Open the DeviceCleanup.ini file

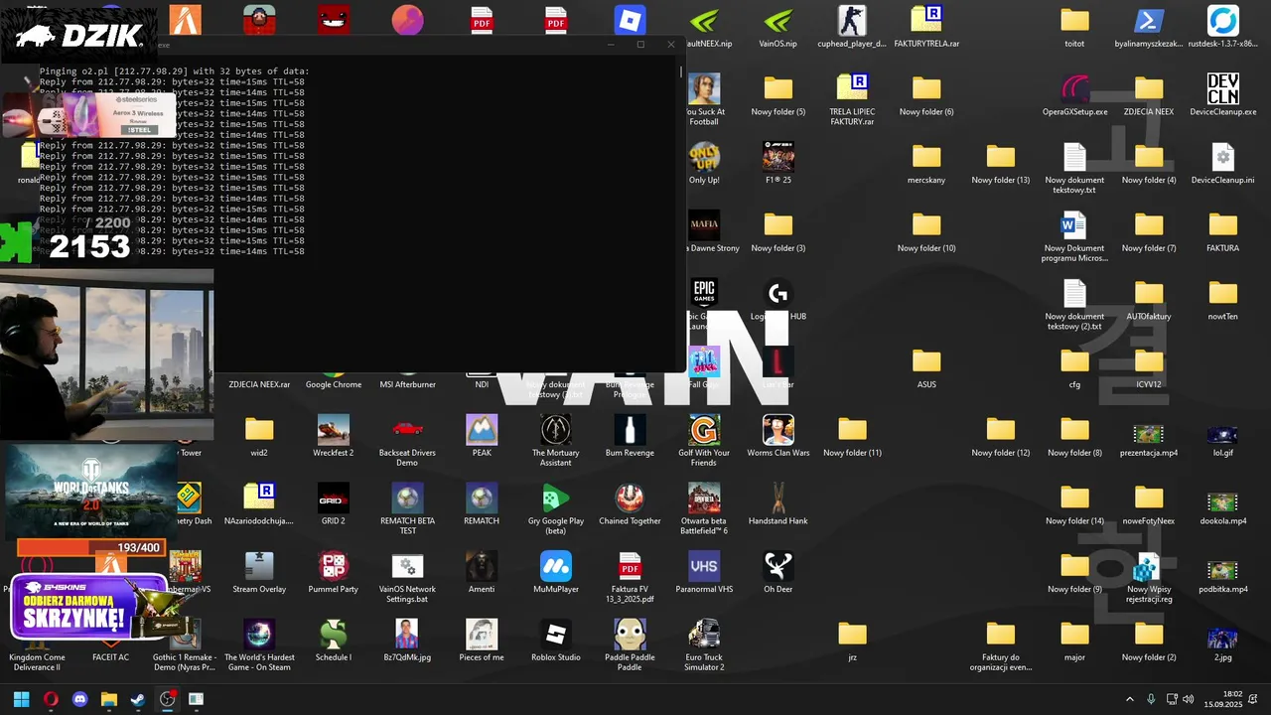pos(1223,164)
